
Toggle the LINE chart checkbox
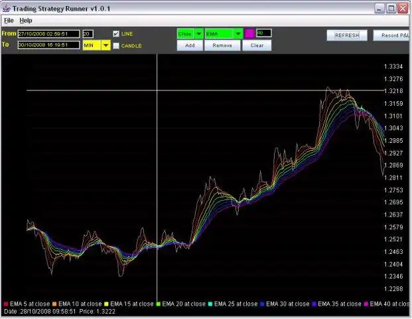[x=116, y=34]
